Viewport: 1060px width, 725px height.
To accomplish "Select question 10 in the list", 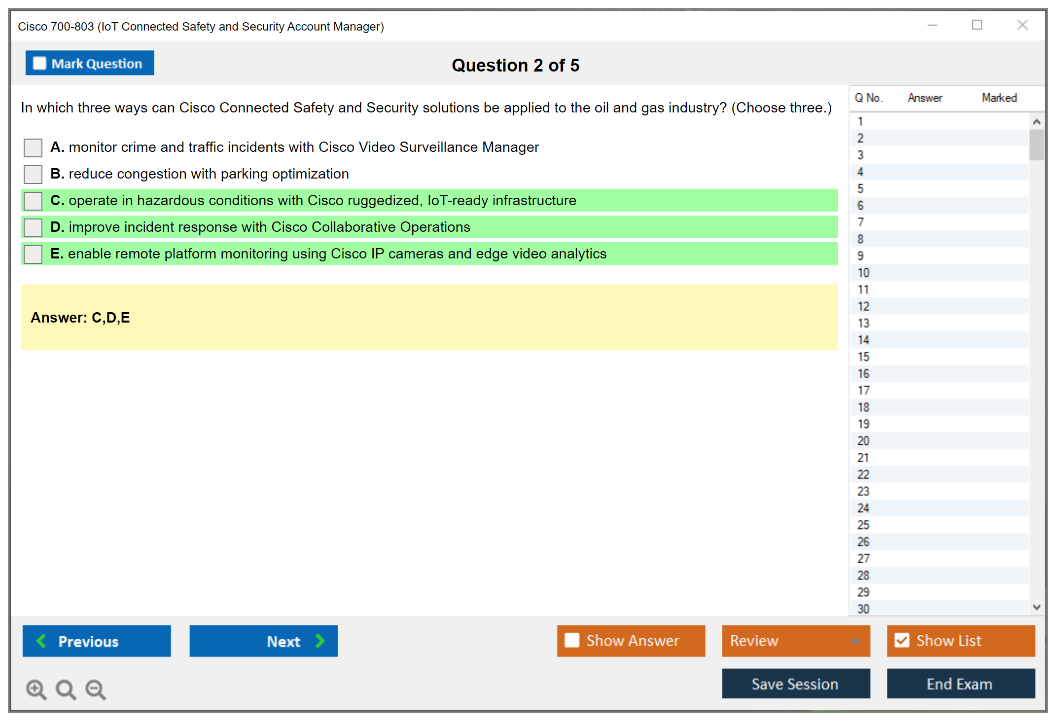I will [x=863, y=273].
